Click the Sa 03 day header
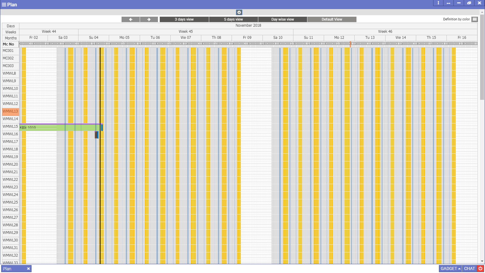Screen dimensions: 485x273 point(63,38)
